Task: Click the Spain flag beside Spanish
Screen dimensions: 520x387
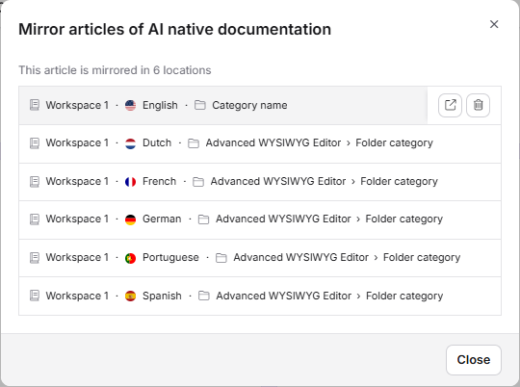Action: (130, 296)
